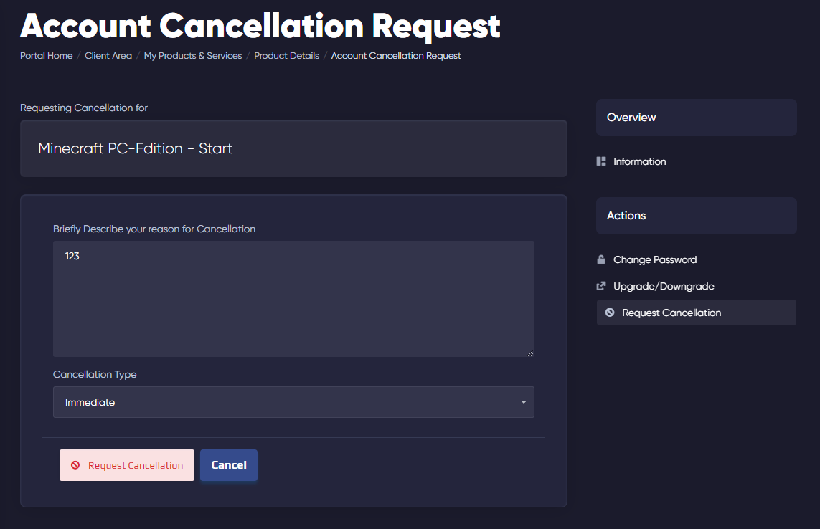Click the cancel icon inside the Request Cancellation button
This screenshot has height=529, width=820.
75,465
